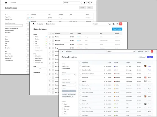Click avatar on Starbucks Overdue row
Screen dimensions: 157x117
point(145,77)
